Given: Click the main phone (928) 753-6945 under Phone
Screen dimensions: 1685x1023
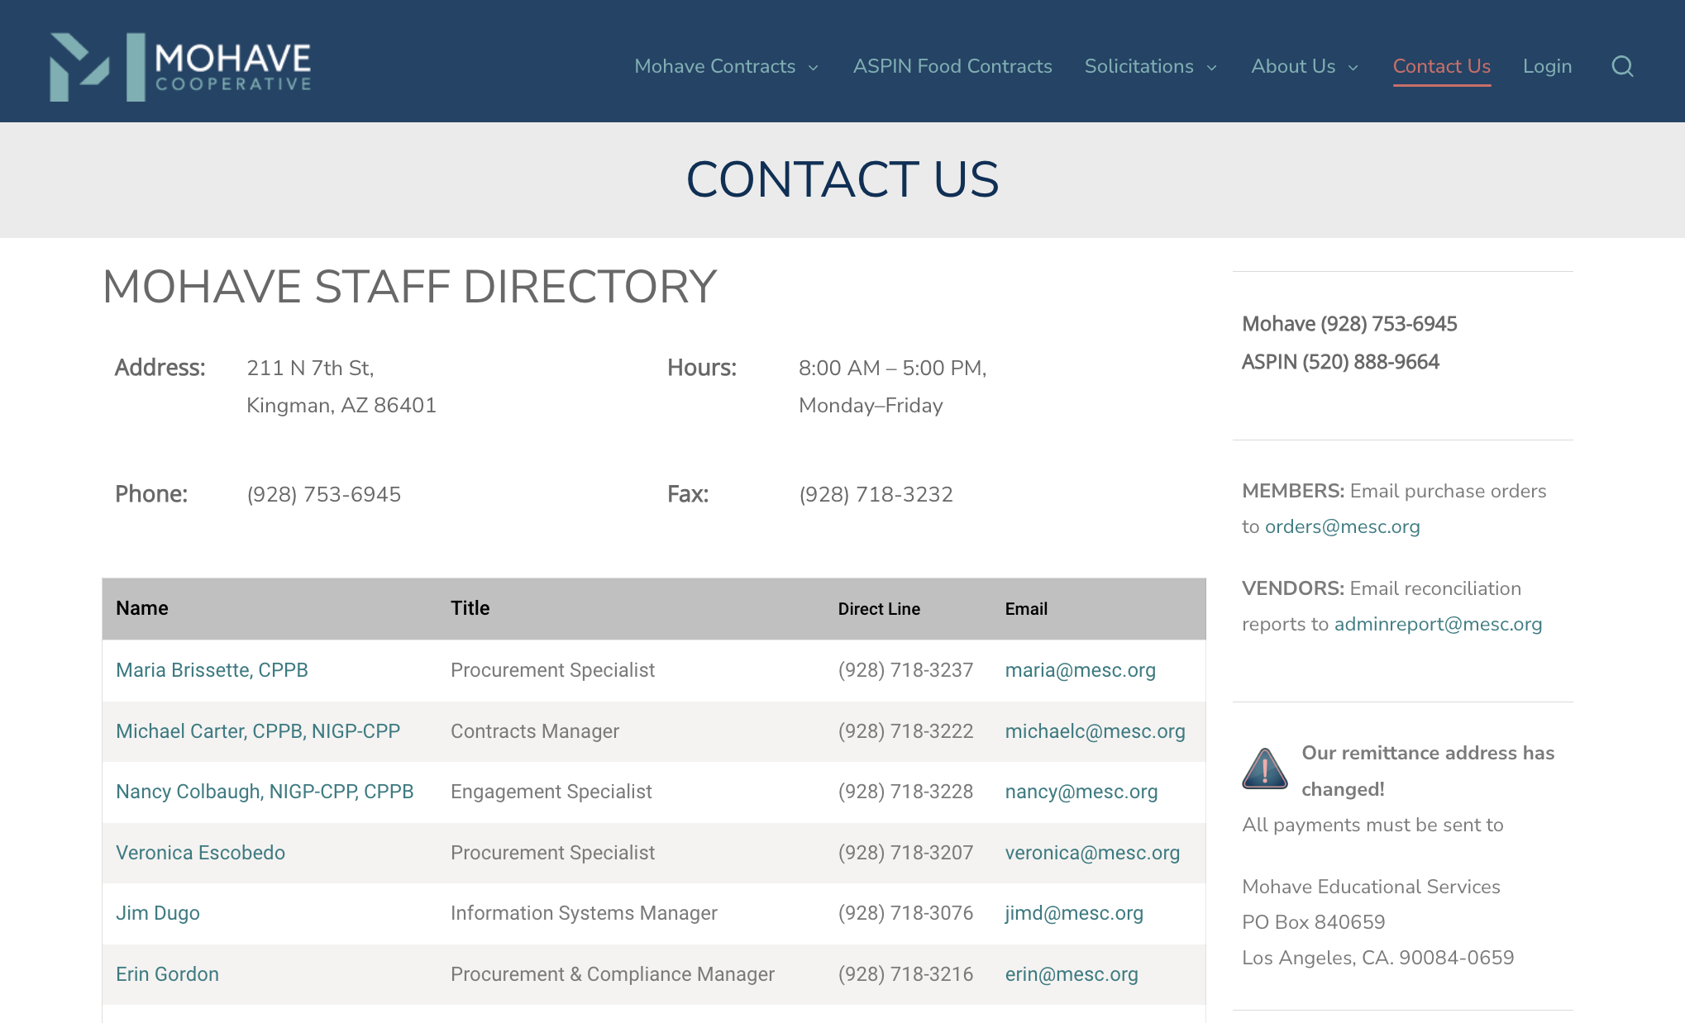Looking at the screenshot, I should (323, 494).
